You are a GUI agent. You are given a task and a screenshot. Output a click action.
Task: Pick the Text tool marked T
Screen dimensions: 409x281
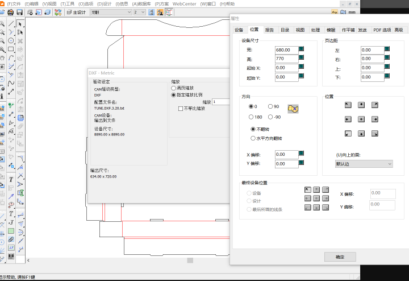pyautogui.click(x=11, y=180)
